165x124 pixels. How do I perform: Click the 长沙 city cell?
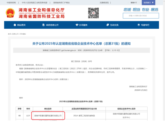(x=28, y=116)
